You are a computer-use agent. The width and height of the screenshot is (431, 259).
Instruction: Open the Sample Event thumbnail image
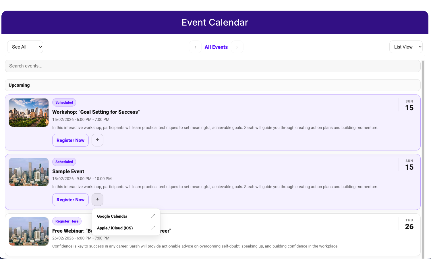point(29,172)
